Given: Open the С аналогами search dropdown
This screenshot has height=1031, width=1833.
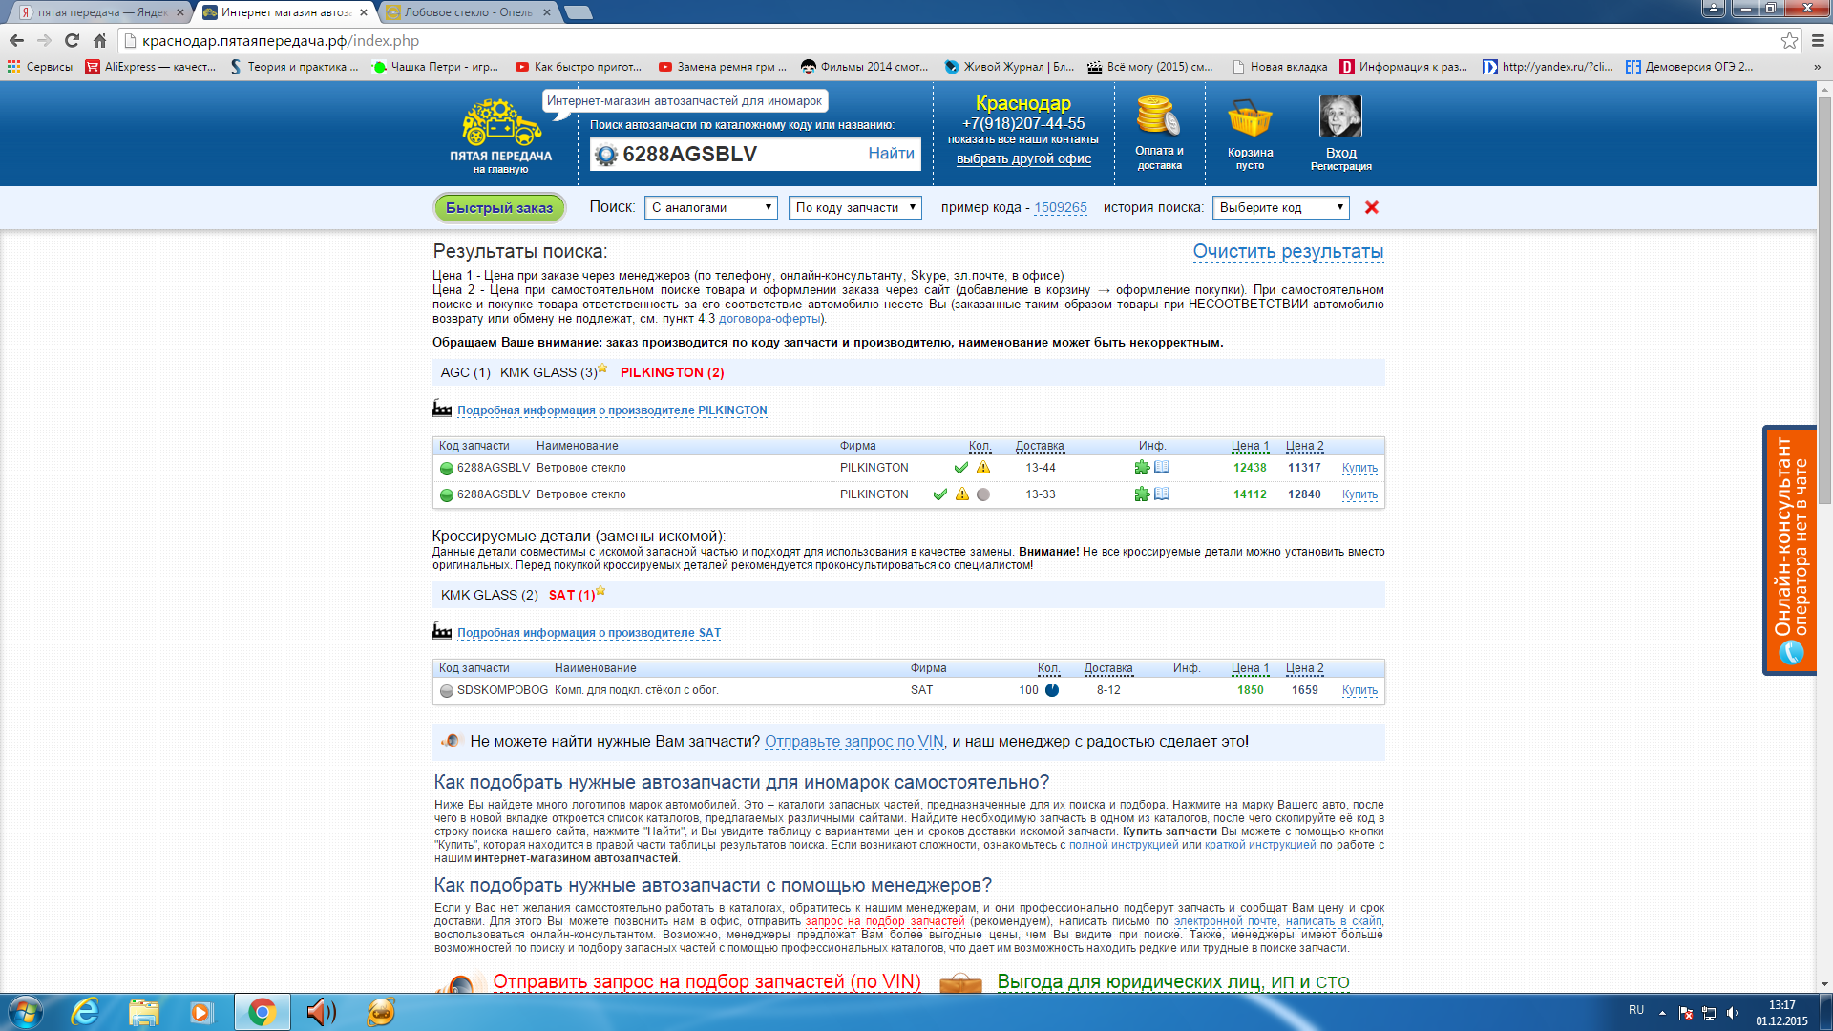Looking at the screenshot, I should click(711, 207).
